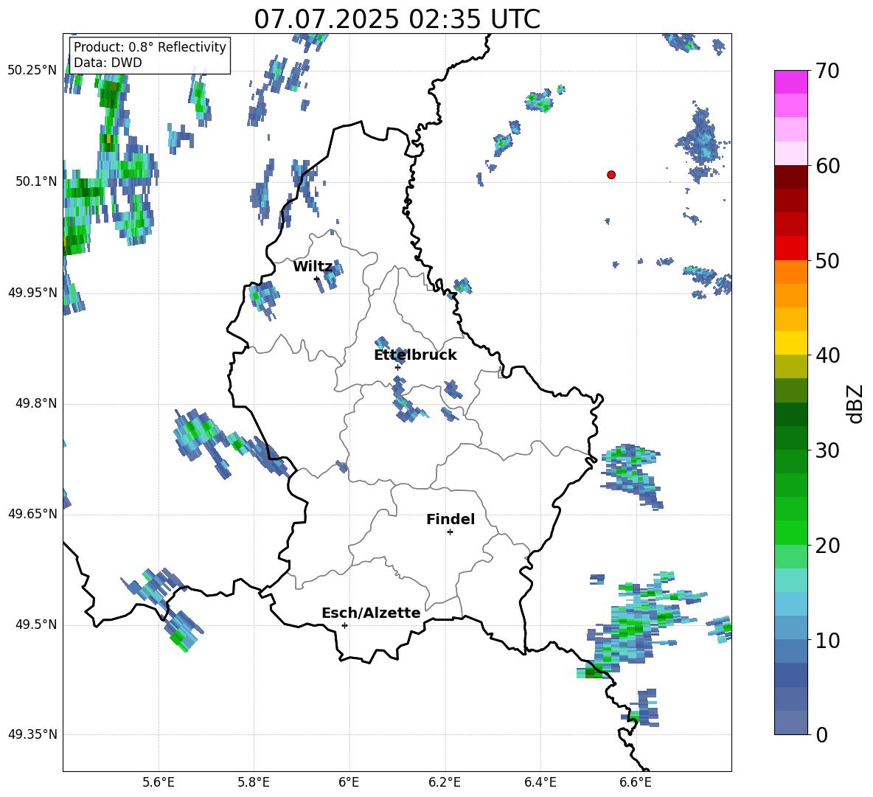Pick the yellow swatch above 40 dBZ
Image resolution: width=873 pixels, height=797 pixels.
click(x=790, y=343)
